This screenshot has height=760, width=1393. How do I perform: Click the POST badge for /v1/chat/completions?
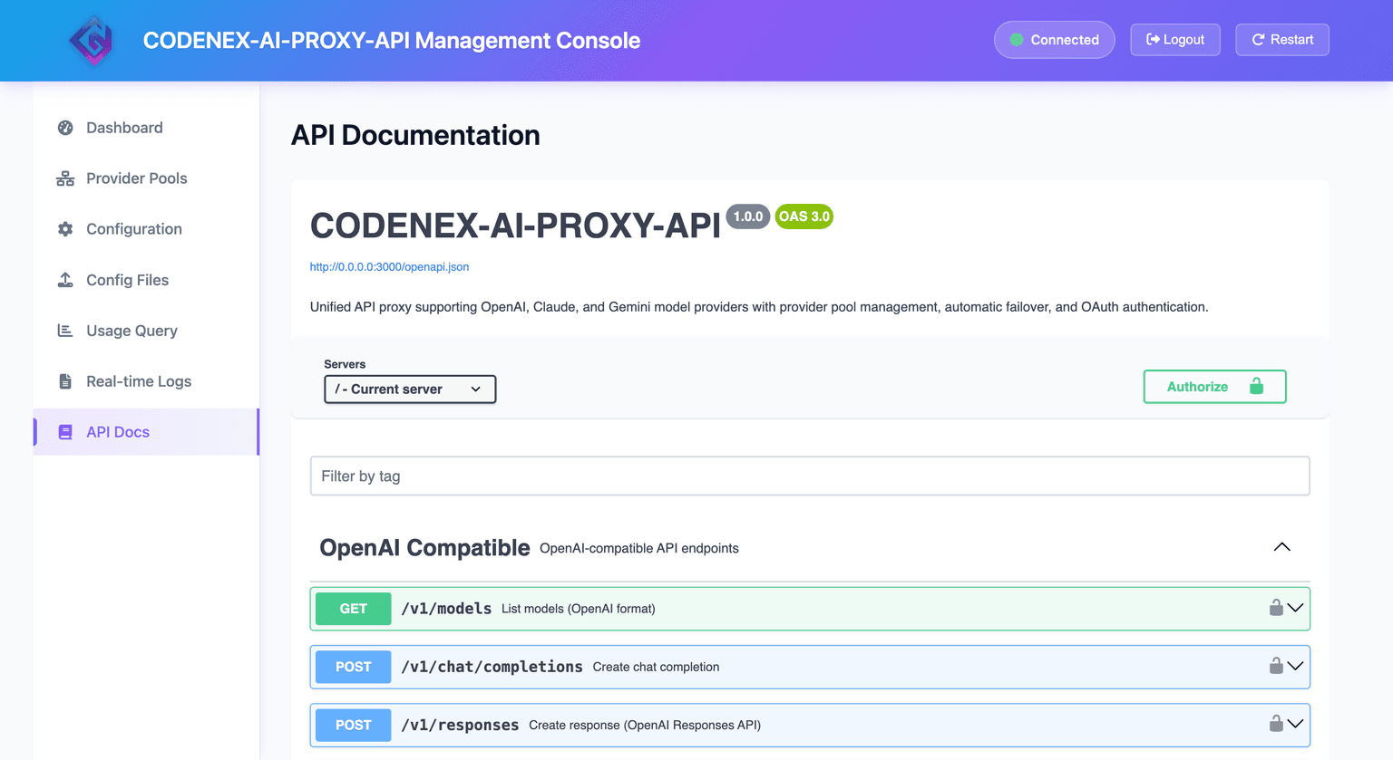[354, 667]
